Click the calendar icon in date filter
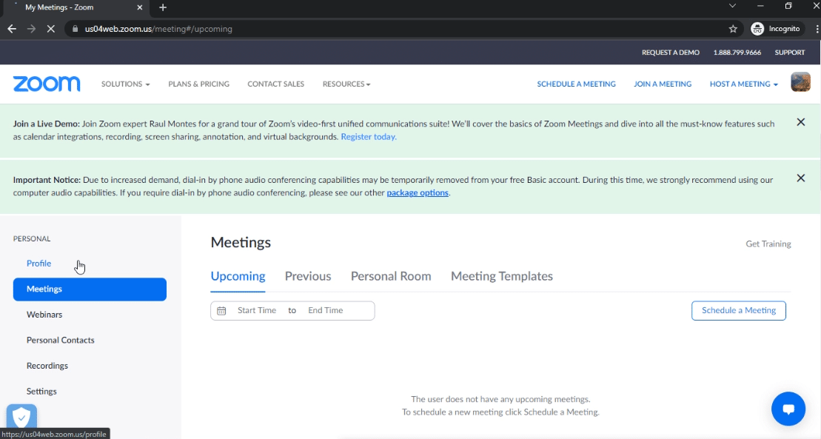This screenshot has height=439, width=821. tap(221, 311)
